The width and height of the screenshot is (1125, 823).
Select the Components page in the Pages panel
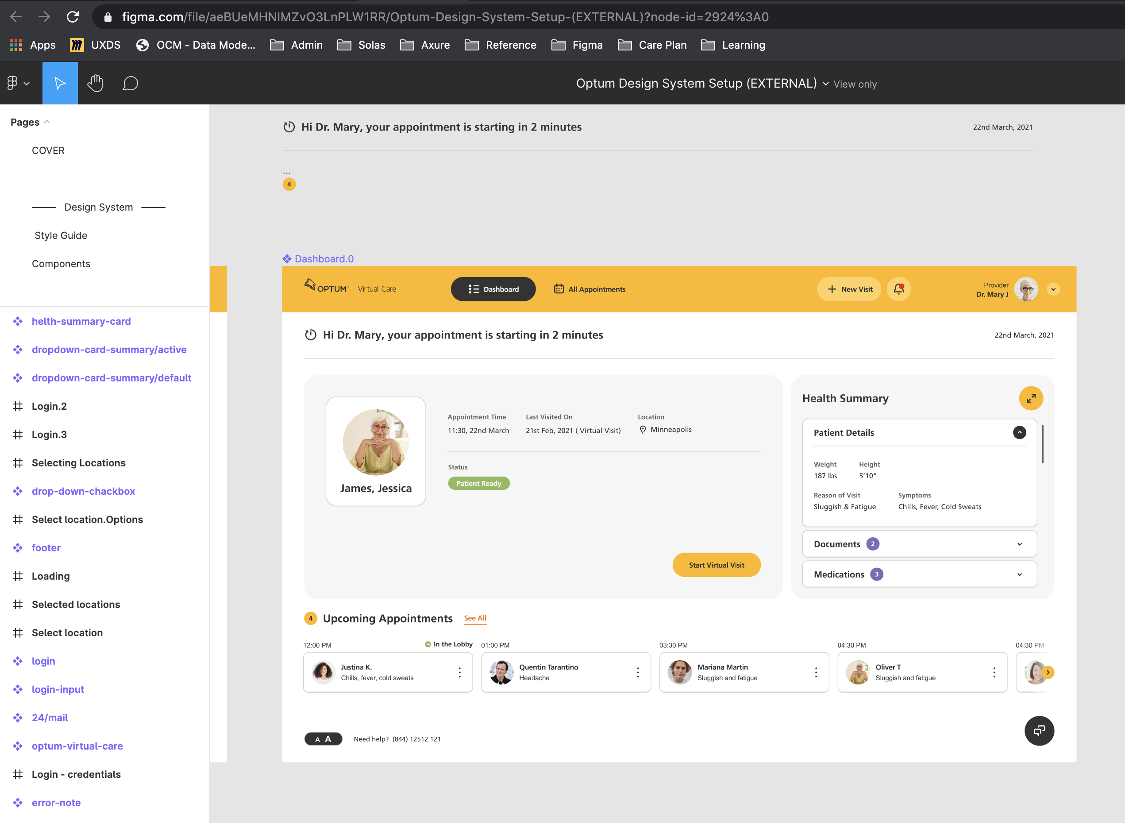tap(61, 264)
